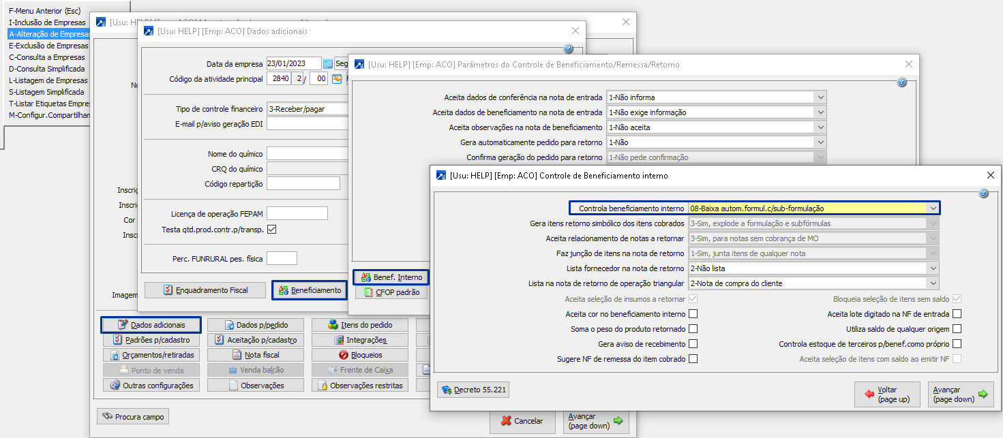Click help icon in Parâmetros do Controle window
Screen dimensions: 1003x438
point(901,82)
